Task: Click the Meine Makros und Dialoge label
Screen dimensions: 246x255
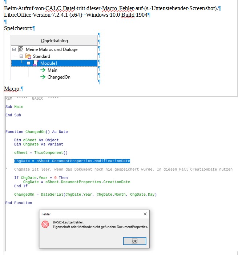Action: [52, 49]
